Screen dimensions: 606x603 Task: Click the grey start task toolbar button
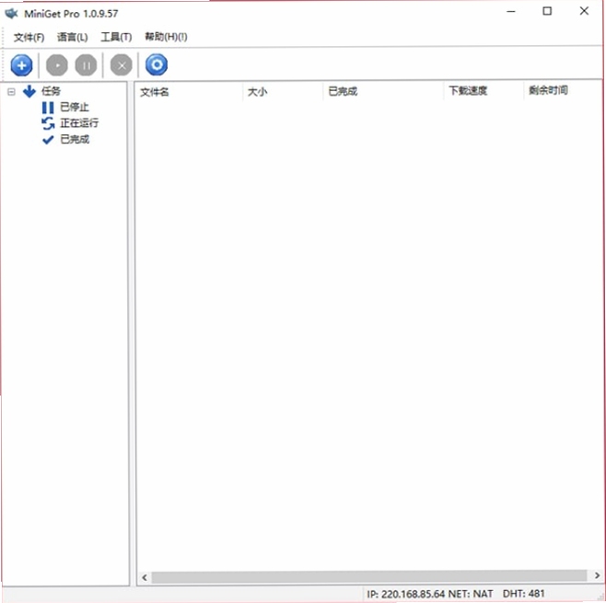pyautogui.click(x=57, y=65)
